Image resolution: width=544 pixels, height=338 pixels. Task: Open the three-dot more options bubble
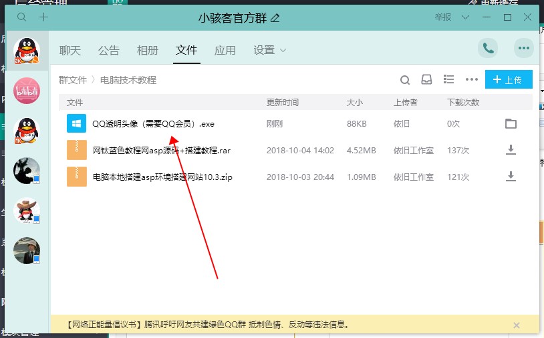[523, 48]
